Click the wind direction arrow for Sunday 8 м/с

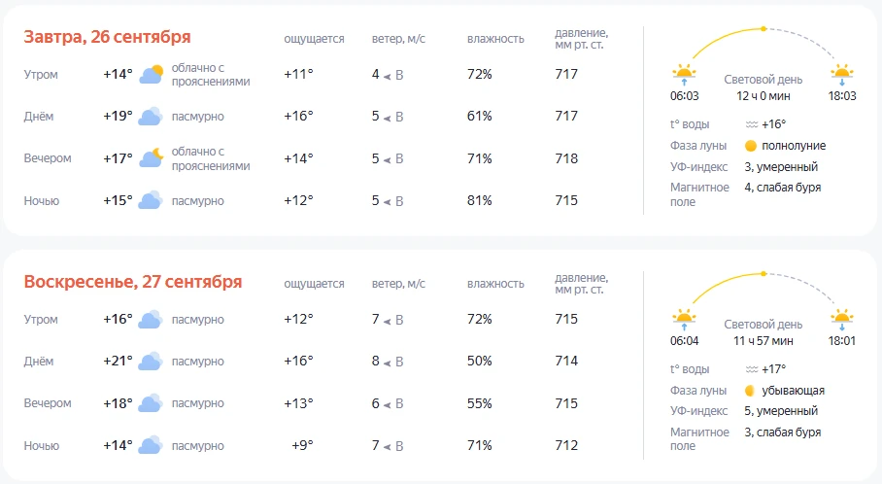coord(387,363)
